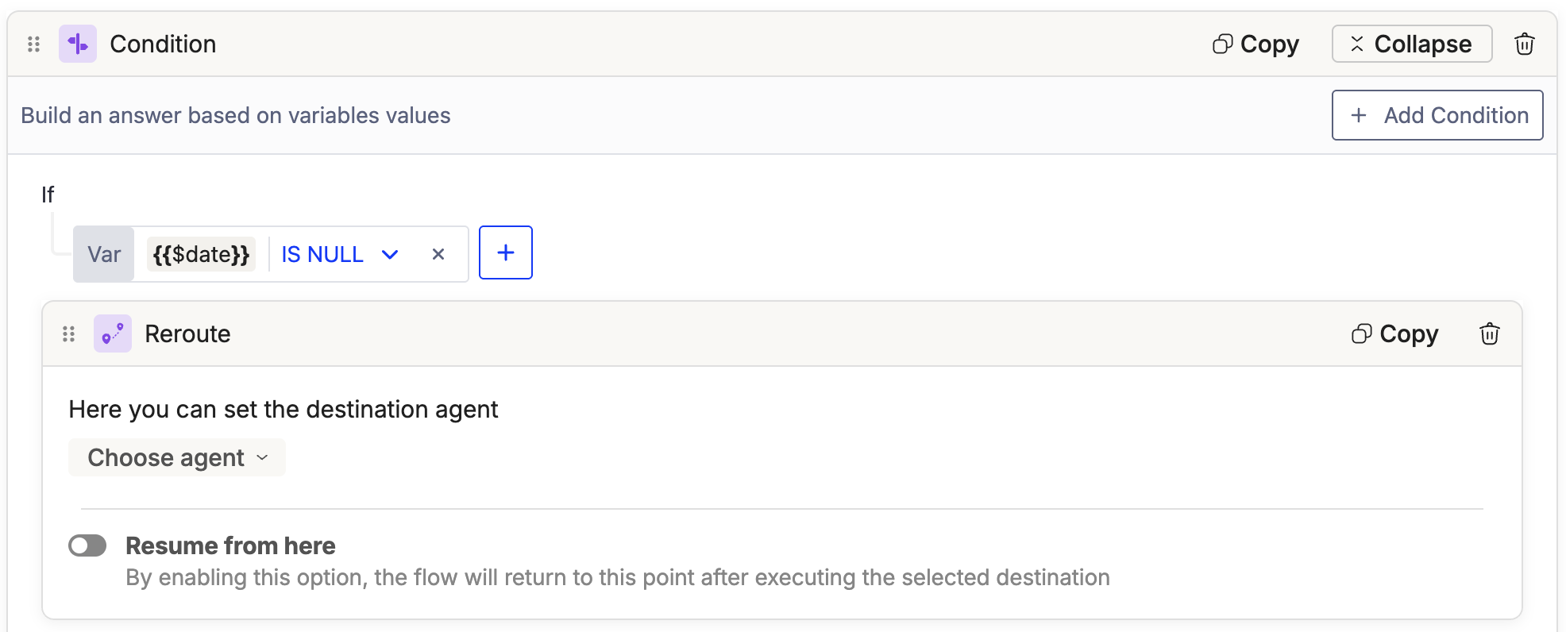Viewport: 1566px width, 632px height.
Task: Remove the IS NULL condition row
Action: point(438,255)
